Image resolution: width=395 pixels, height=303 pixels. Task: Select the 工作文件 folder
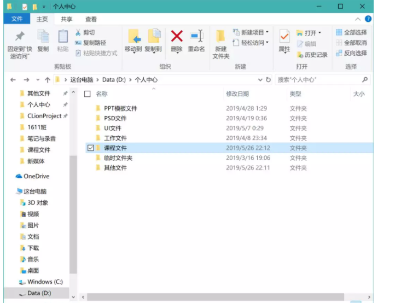(115, 138)
